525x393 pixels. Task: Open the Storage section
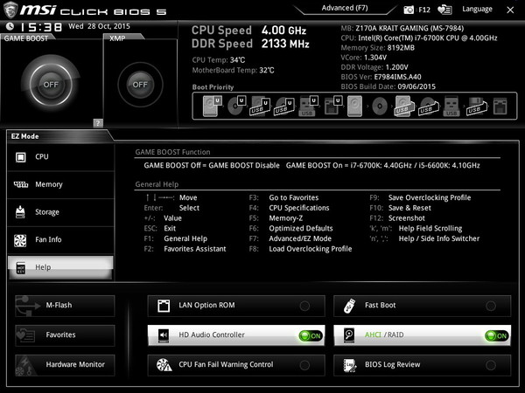(60, 212)
